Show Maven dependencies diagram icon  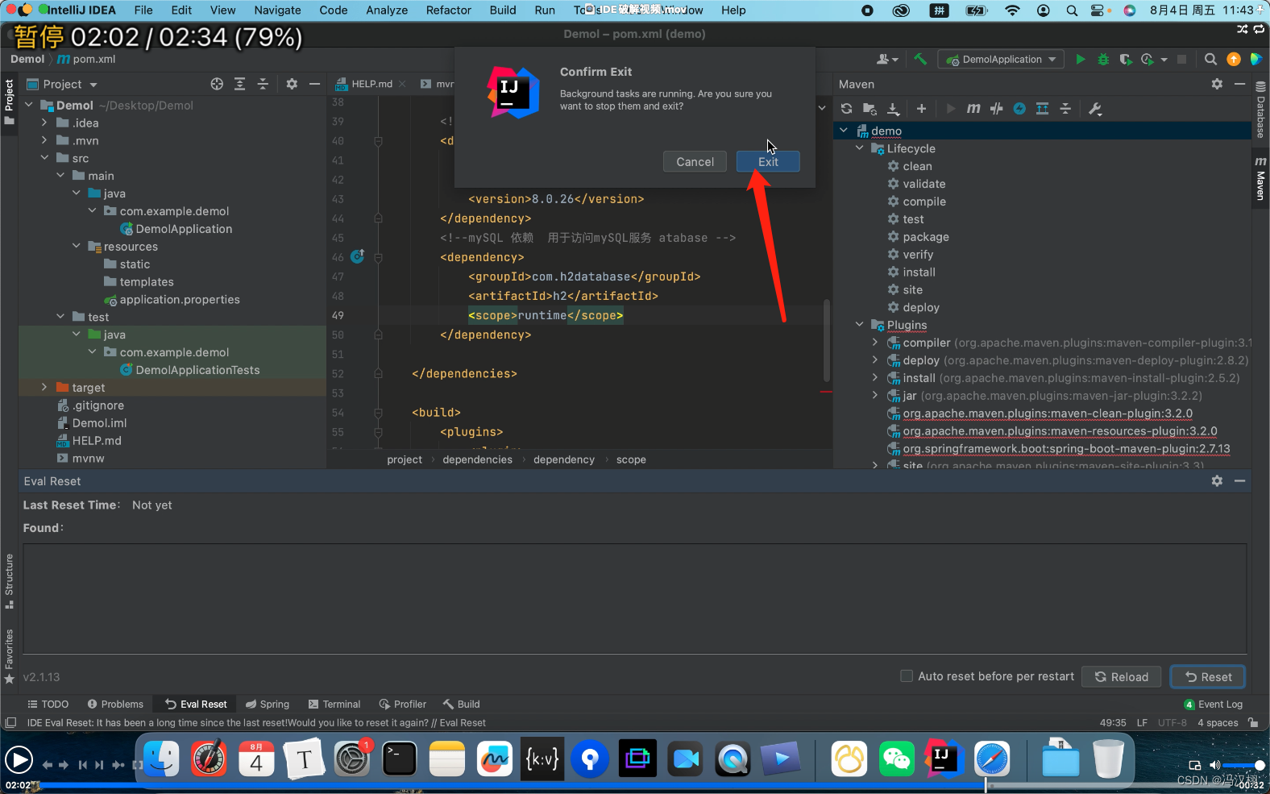[1042, 109]
